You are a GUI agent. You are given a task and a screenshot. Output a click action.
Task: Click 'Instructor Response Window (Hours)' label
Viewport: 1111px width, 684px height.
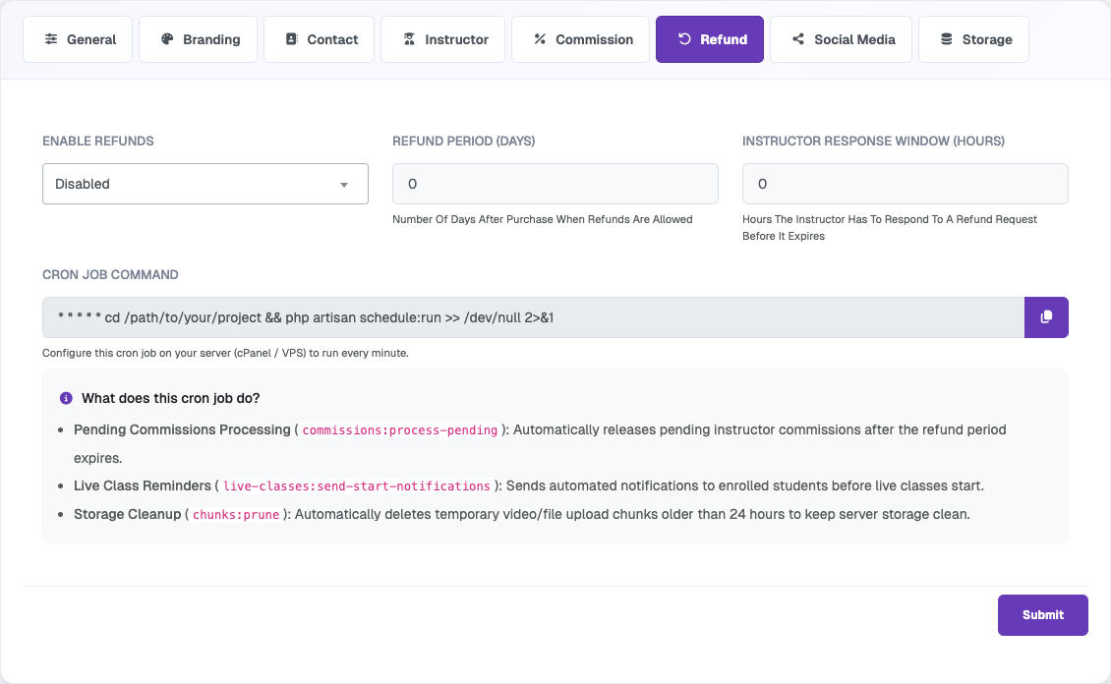tap(874, 141)
